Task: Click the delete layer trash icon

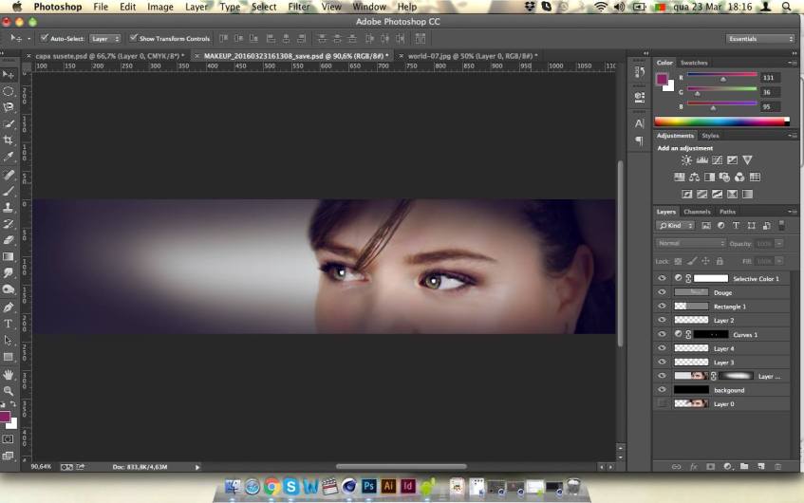Action: pos(777,467)
